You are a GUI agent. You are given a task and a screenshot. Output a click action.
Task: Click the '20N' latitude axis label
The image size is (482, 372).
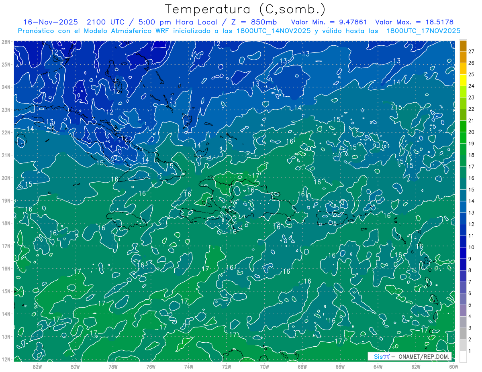[6, 178]
